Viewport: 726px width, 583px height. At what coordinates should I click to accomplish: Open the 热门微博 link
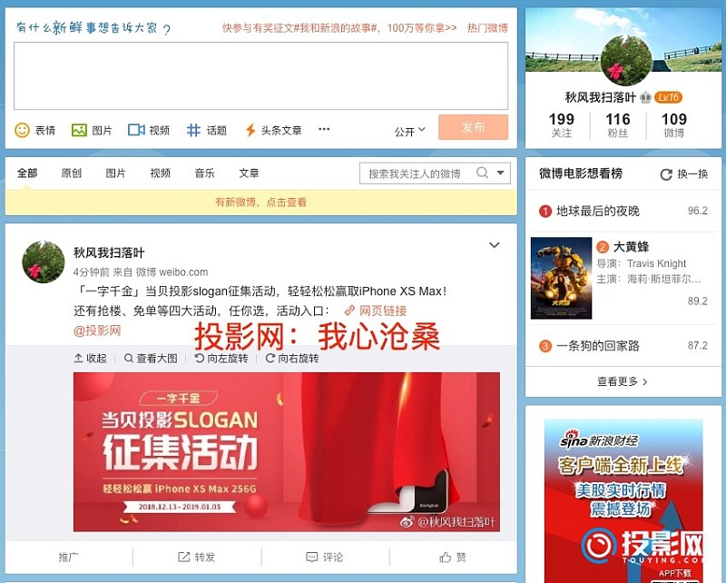(x=487, y=28)
